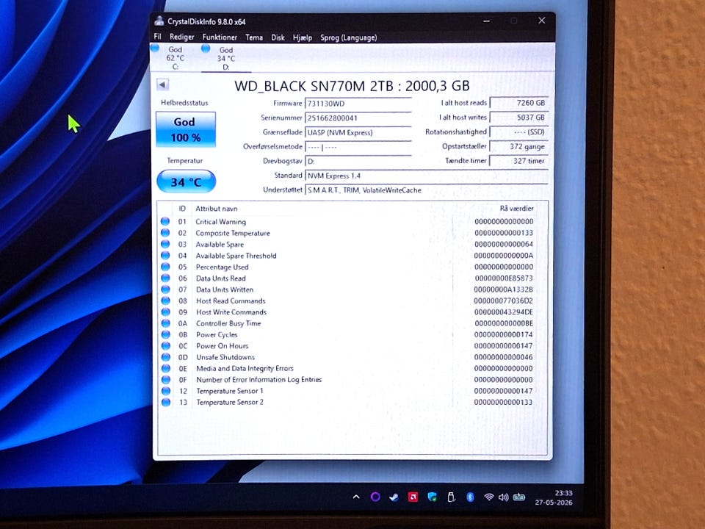Click the status dot for Host Write Commands
Screen dimensions: 705x529
click(x=165, y=312)
